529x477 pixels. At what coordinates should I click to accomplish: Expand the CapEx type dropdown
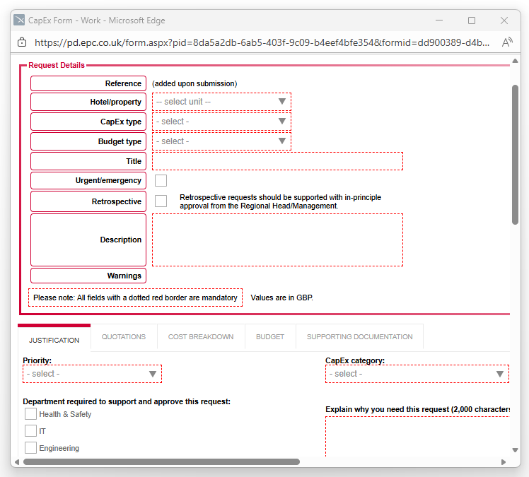point(221,122)
